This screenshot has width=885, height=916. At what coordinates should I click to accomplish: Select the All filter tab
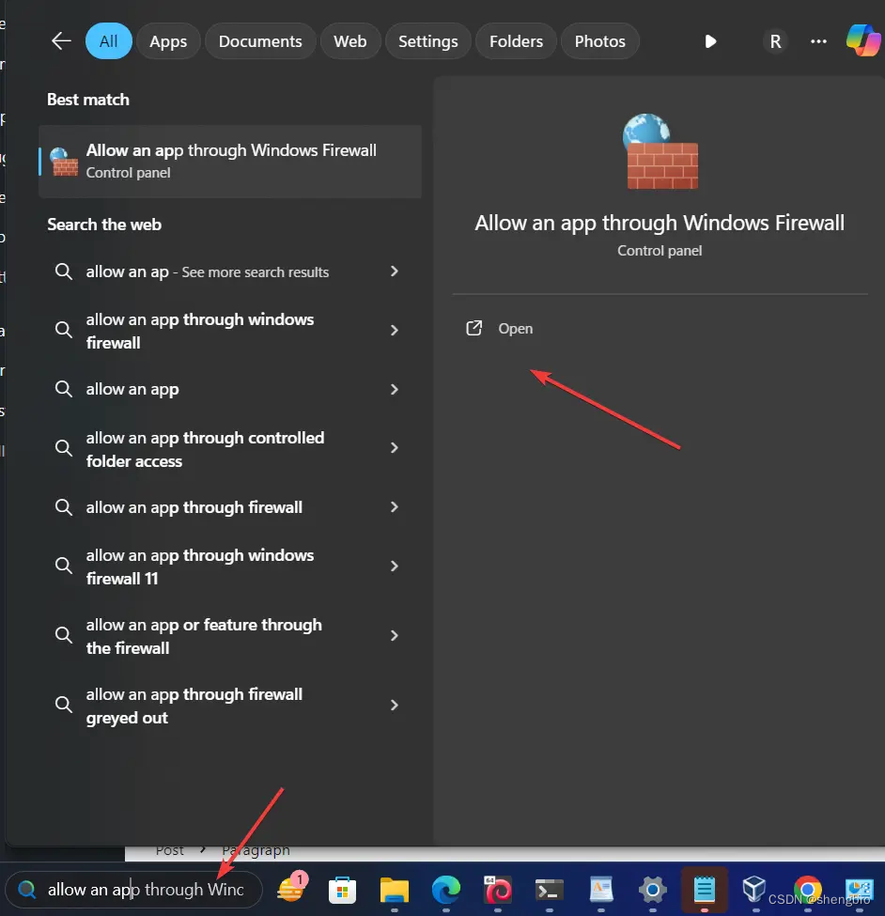(x=109, y=41)
